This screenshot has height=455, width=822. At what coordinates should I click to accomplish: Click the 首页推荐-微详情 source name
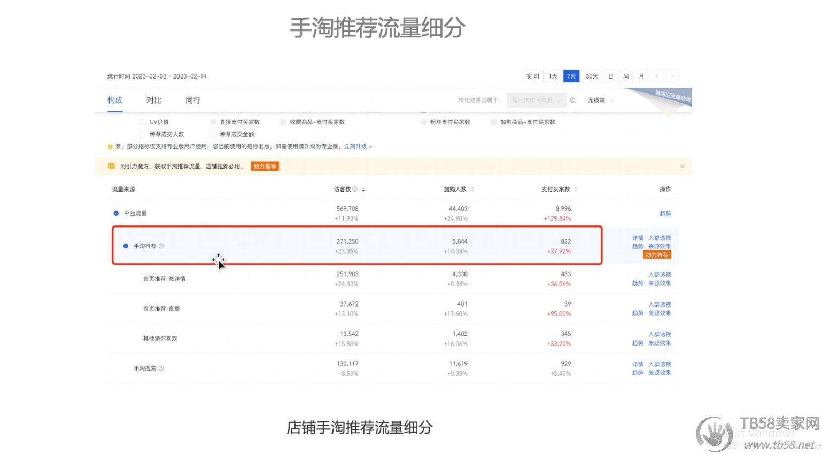165,279
